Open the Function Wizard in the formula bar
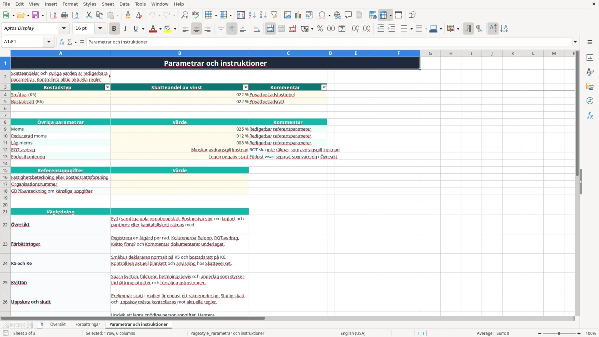 click(x=62, y=42)
